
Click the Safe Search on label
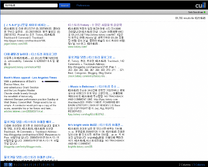tap(196, 12)
